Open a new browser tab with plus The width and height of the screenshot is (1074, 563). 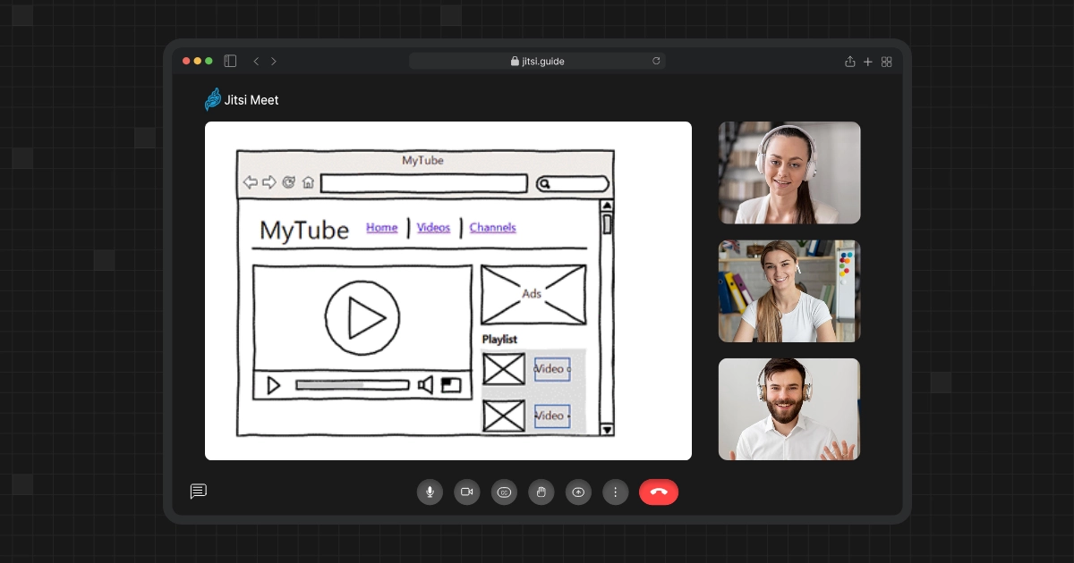[867, 61]
